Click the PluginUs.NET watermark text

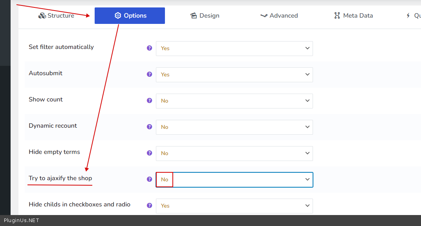[x=22, y=221]
